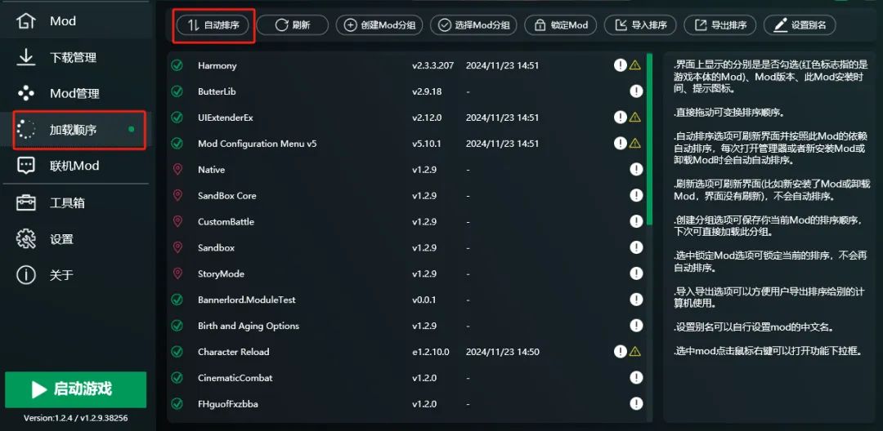883x431 pixels.
Task: Disable the Mod Configuration Menu v5 checkbox
Action: [x=177, y=144]
